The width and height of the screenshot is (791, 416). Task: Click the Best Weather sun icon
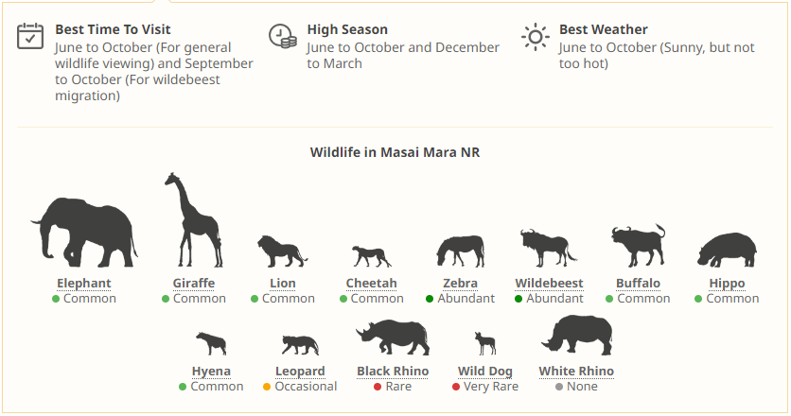[x=536, y=37]
